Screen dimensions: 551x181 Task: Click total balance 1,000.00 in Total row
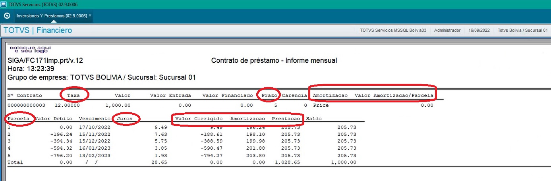[344, 162]
